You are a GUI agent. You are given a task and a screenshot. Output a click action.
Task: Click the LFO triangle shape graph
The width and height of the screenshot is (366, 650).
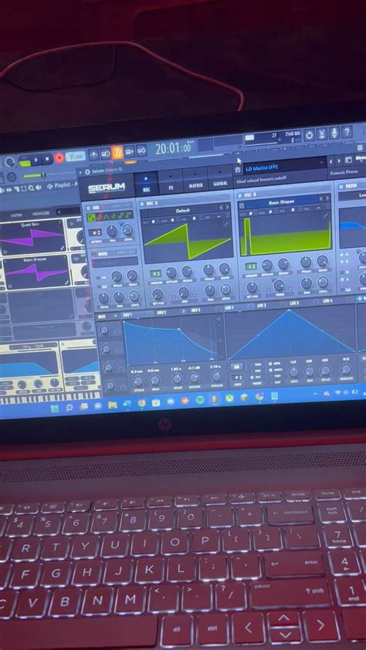point(292,333)
